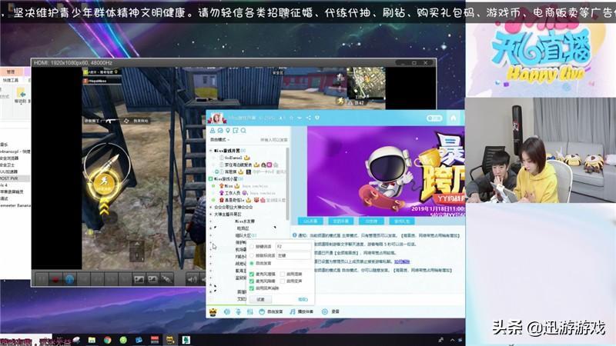616x346 pixels.
Task: Click the home icon in YY header
Action: 454,118
